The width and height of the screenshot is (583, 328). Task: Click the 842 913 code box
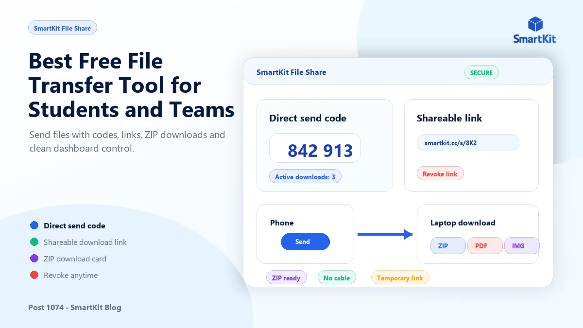point(315,148)
